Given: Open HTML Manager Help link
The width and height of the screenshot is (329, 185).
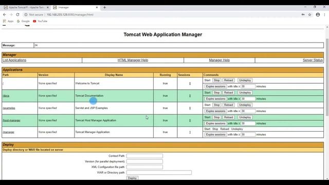Looking at the screenshot, I should 133,60.
